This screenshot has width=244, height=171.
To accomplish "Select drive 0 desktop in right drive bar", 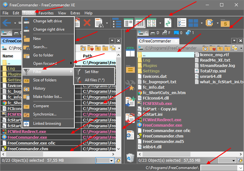I will (x=178, y=33).
